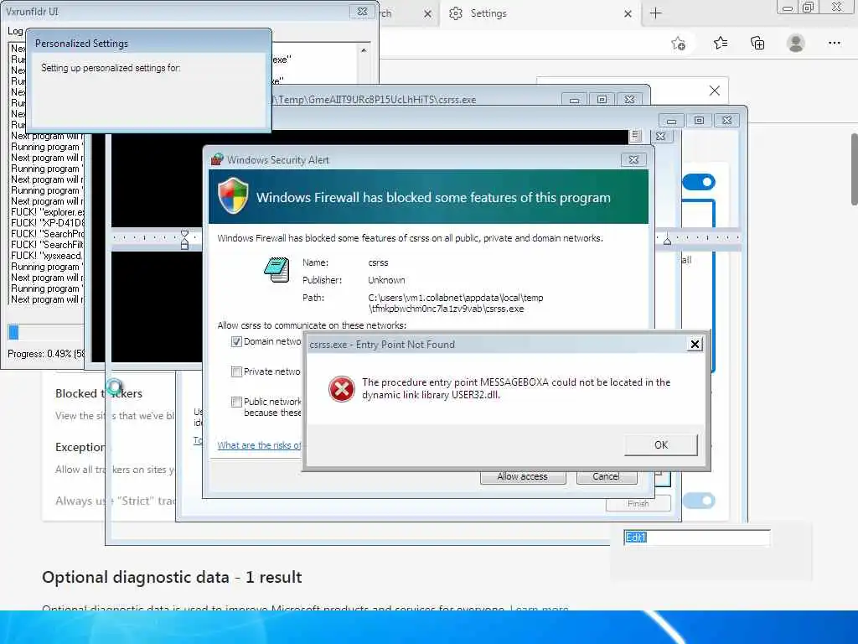Toggle the upper blue switch in Settings page
This screenshot has width=858, height=644.
click(x=699, y=182)
